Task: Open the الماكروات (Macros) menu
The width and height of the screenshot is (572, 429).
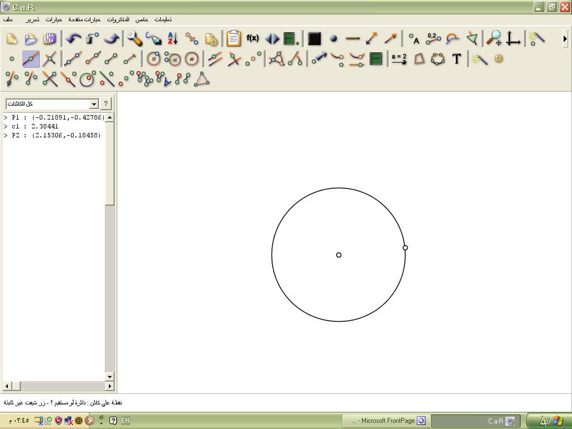Action: 118,20
